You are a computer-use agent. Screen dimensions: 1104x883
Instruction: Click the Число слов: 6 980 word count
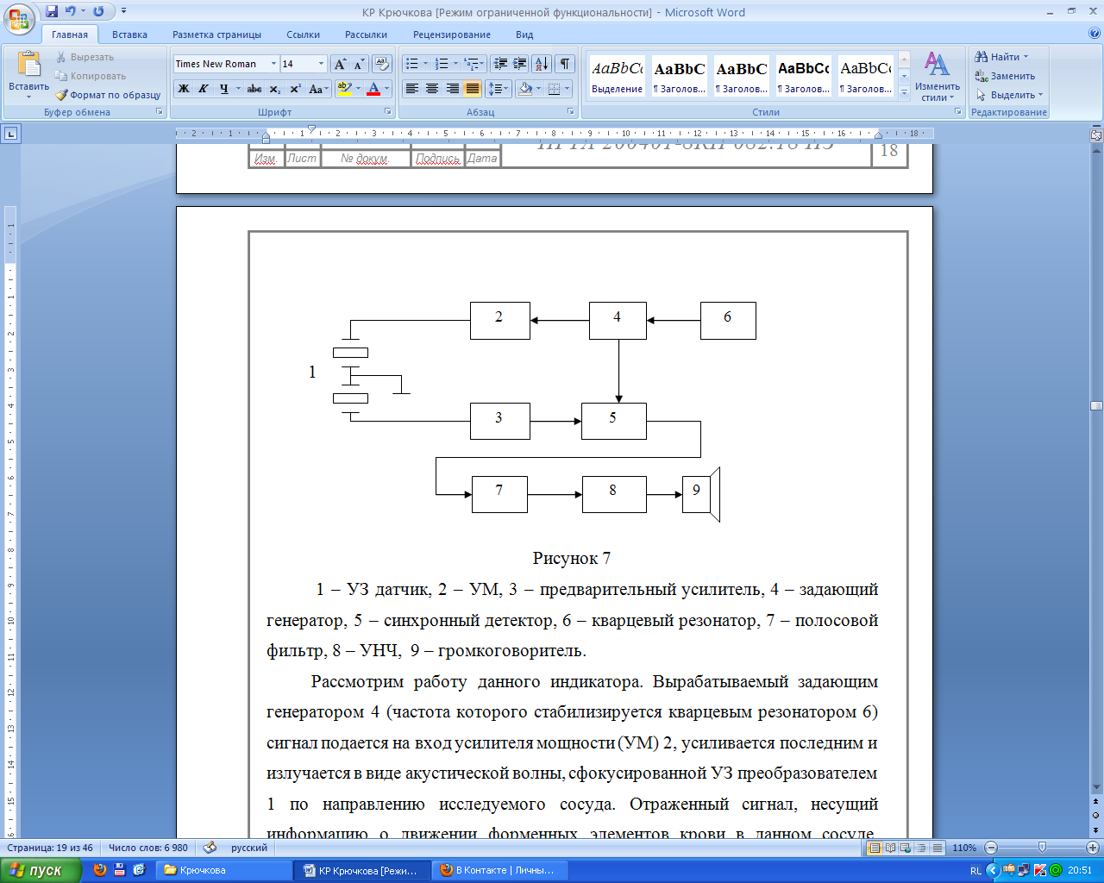[147, 848]
